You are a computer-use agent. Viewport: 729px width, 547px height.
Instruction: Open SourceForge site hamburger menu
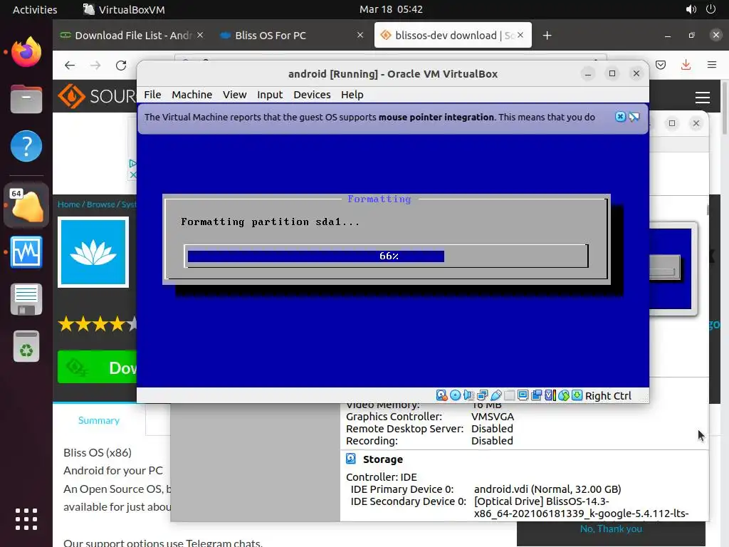(x=703, y=97)
